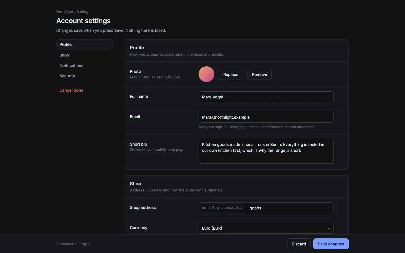Click the Shop card subtitle about address, currency
The height and width of the screenshot is (253, 405).
pos(176,190)
